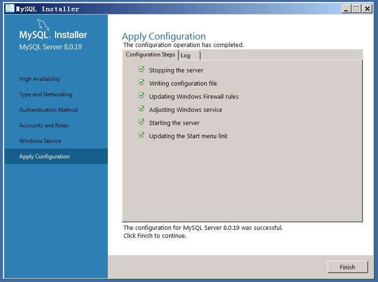Click green checkmark beside Stopping the server
Viewport: 378px width, 282px height.
(x=142, y=69)
